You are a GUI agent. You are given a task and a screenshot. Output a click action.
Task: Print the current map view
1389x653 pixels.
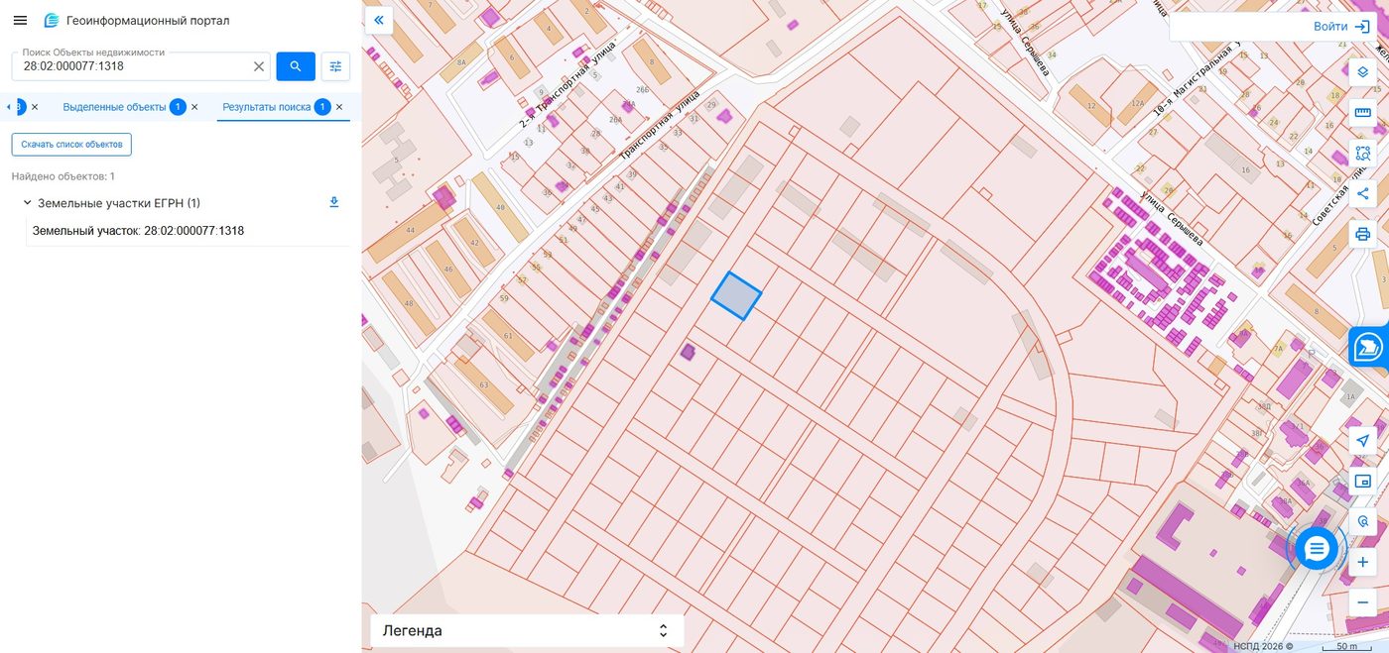[1363, 235]
